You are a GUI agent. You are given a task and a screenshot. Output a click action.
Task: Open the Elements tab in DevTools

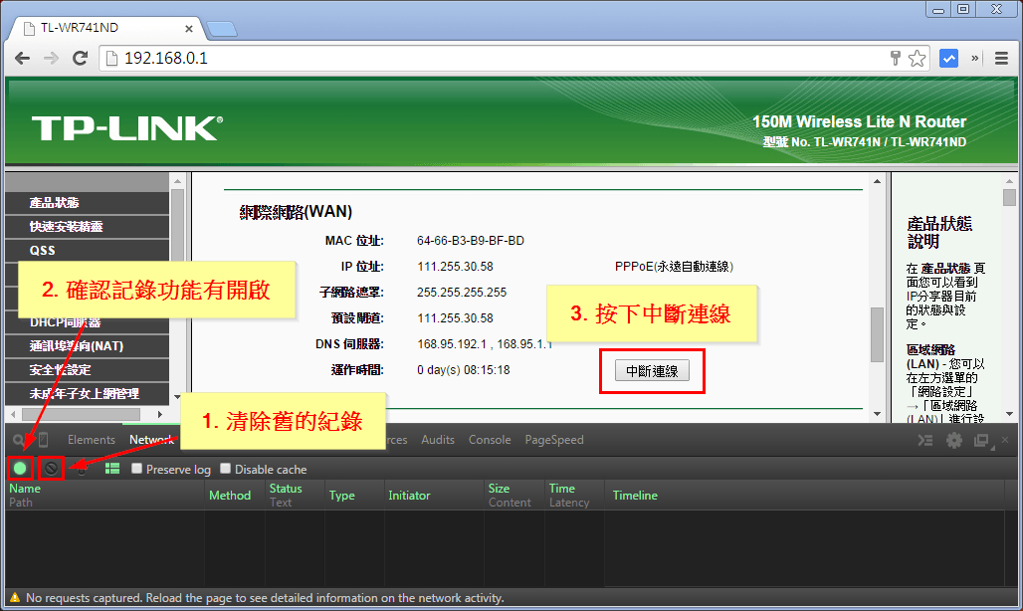pyautogui.click(x=91, y=439)
